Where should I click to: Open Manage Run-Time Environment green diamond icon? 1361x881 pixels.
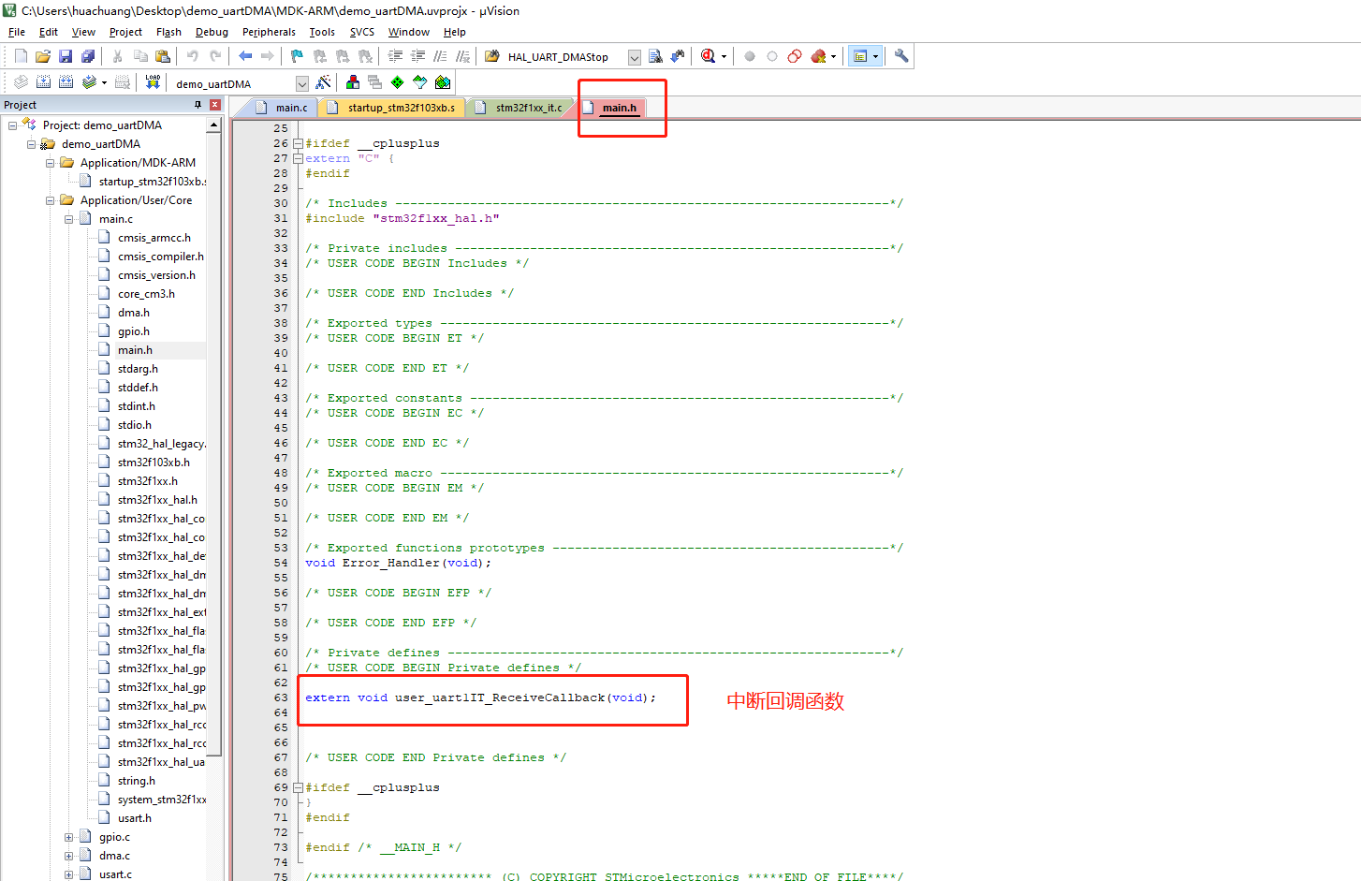click(397, 82)
